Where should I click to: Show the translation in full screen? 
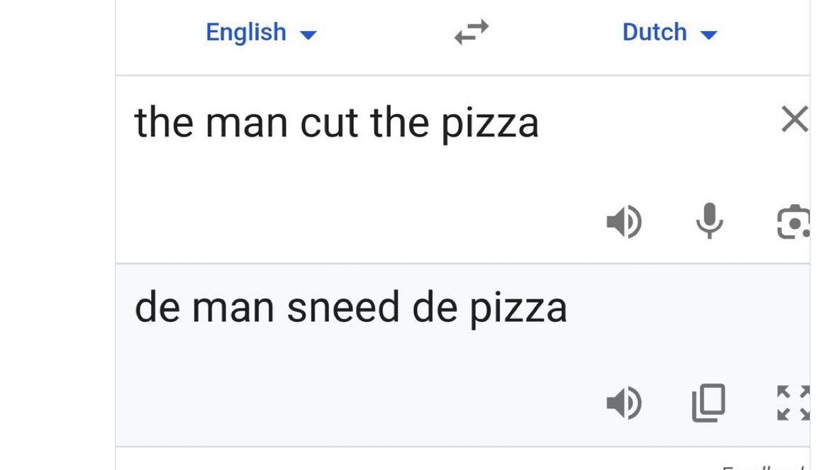pyautogui.click(x=793, y=403)
